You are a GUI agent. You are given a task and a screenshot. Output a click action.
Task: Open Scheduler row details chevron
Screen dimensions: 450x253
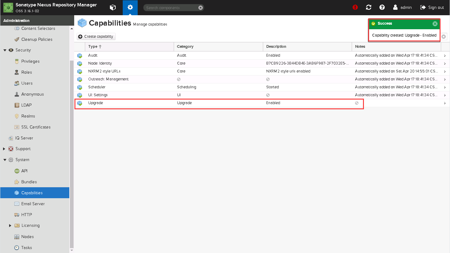(x=445, y=87)
